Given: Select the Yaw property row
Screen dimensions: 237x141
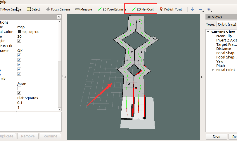Looking at the screenshot, I should click(220, 61).
